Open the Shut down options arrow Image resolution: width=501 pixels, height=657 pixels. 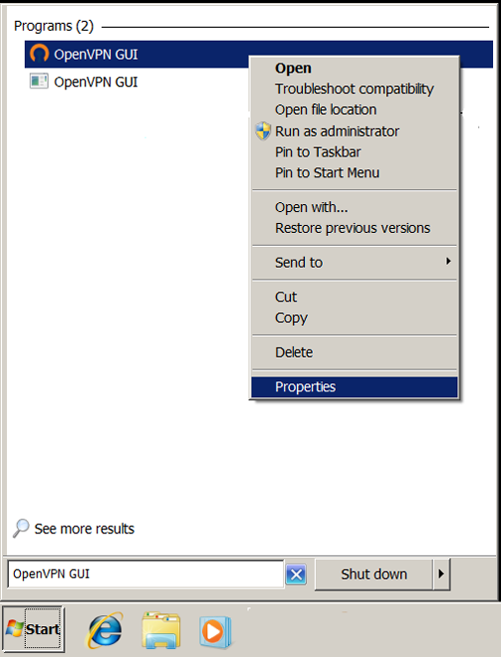pyautogui.click(x=441, y=574)
